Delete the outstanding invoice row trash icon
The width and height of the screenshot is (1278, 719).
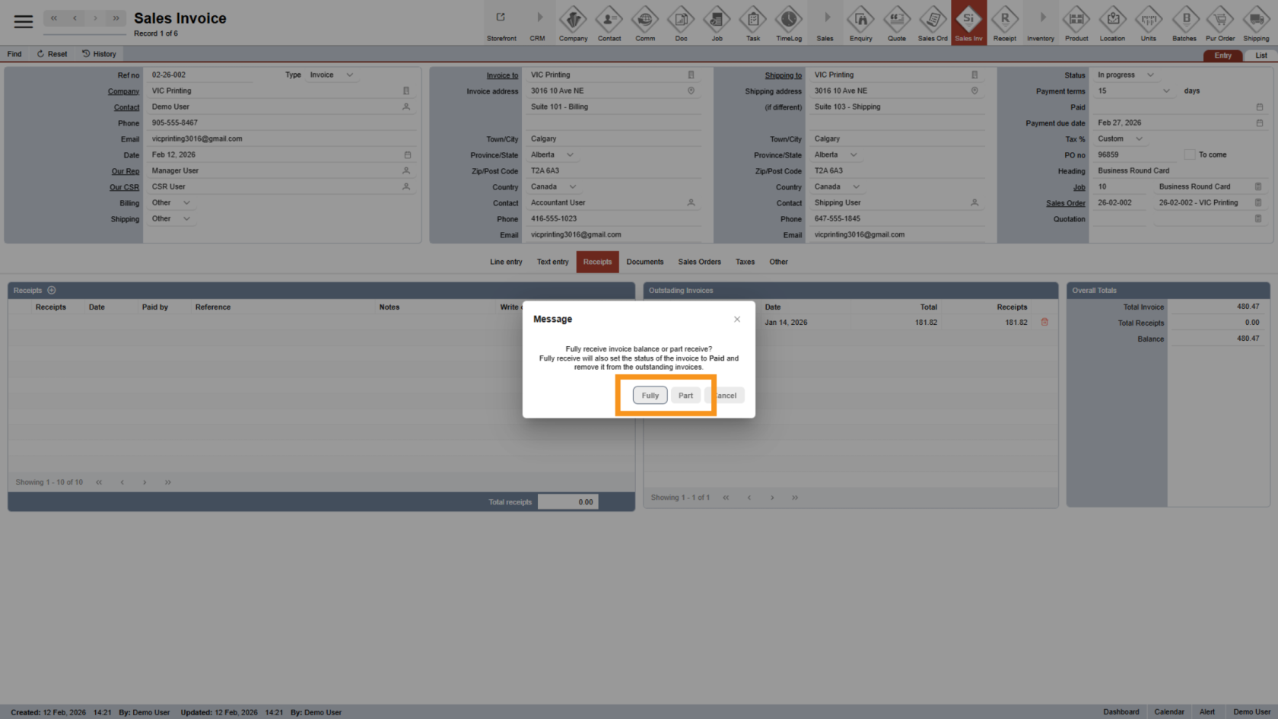[x=1044, y=322]
